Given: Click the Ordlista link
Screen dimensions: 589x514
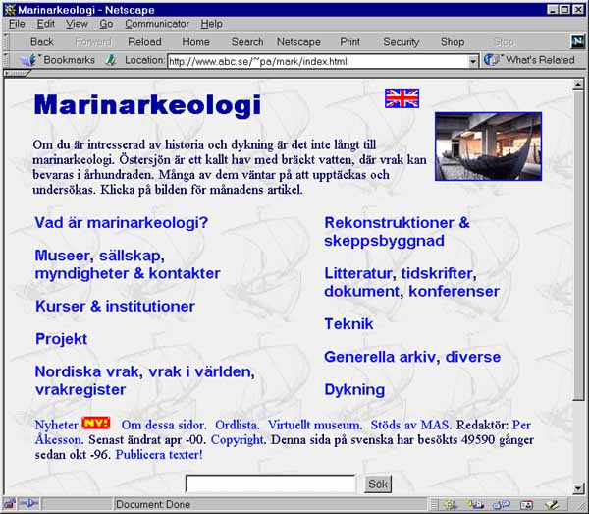Looking at the screenshot, I should coord(237,425).
